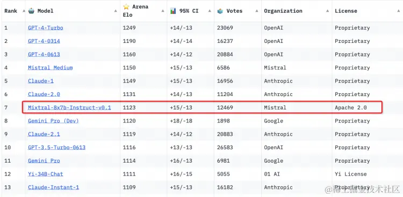
Task: Open the Claude-2.1 model link
Action: [44, 134]
